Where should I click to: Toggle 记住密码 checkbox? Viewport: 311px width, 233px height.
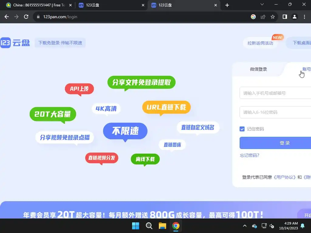coord(242,129)
